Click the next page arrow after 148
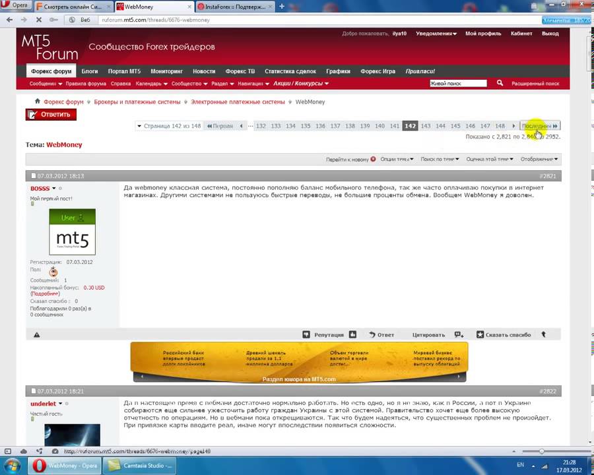 pyautogui.click(x=513, y=126)
